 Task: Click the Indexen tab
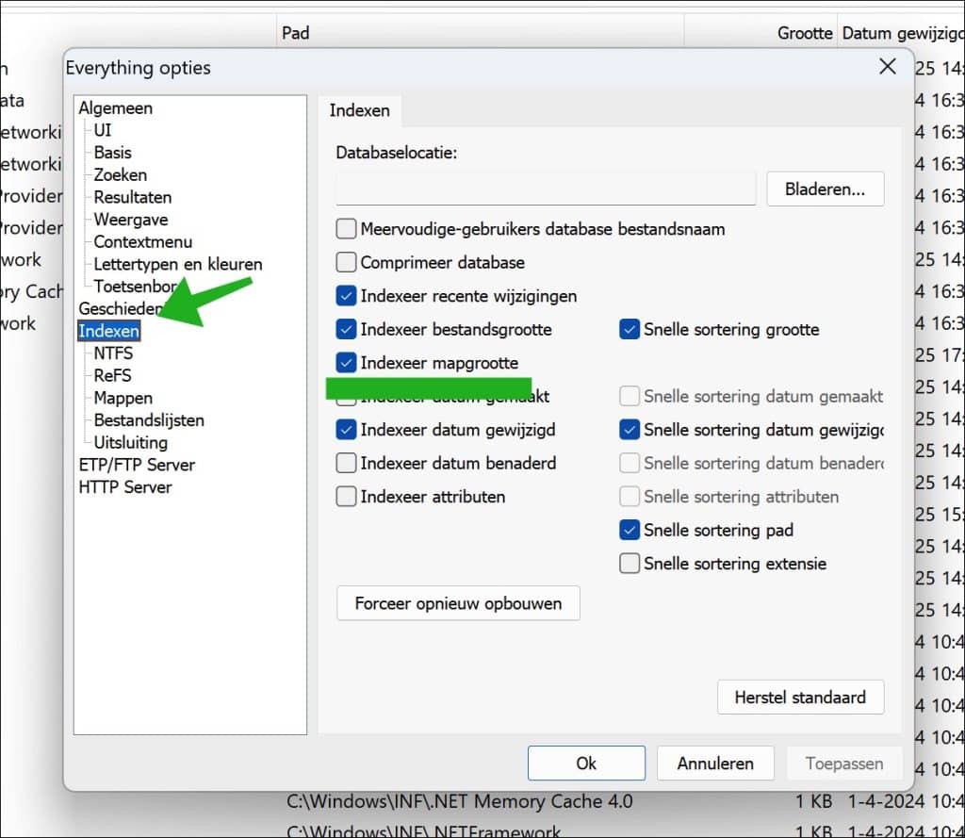click(x=359, y=110)
